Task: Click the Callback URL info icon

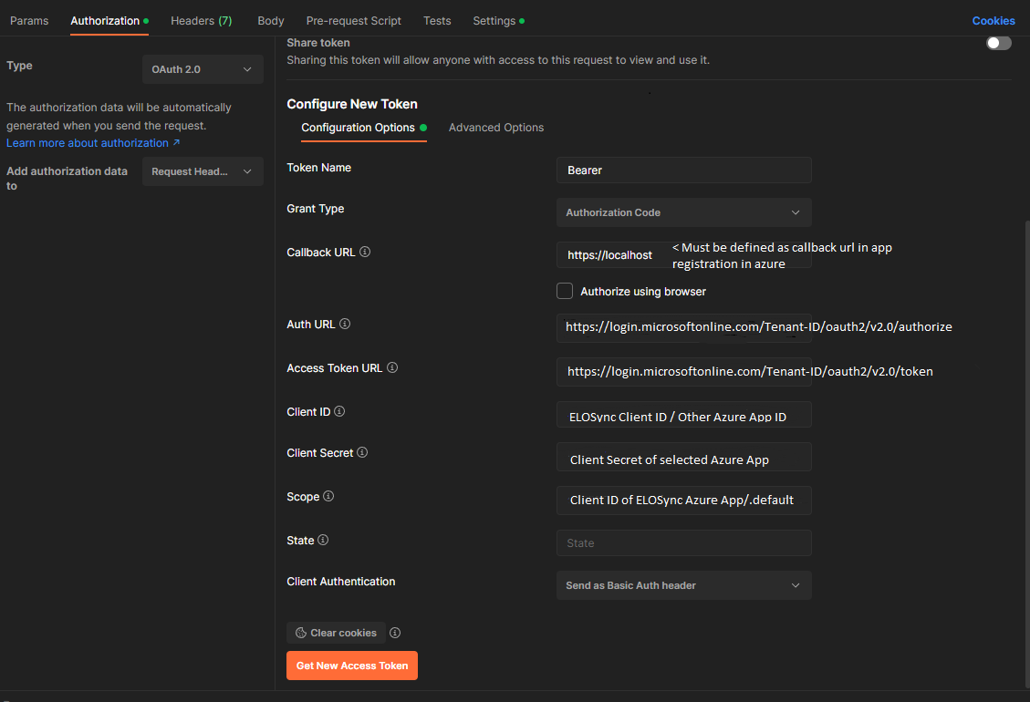Action: click(365, 252)
